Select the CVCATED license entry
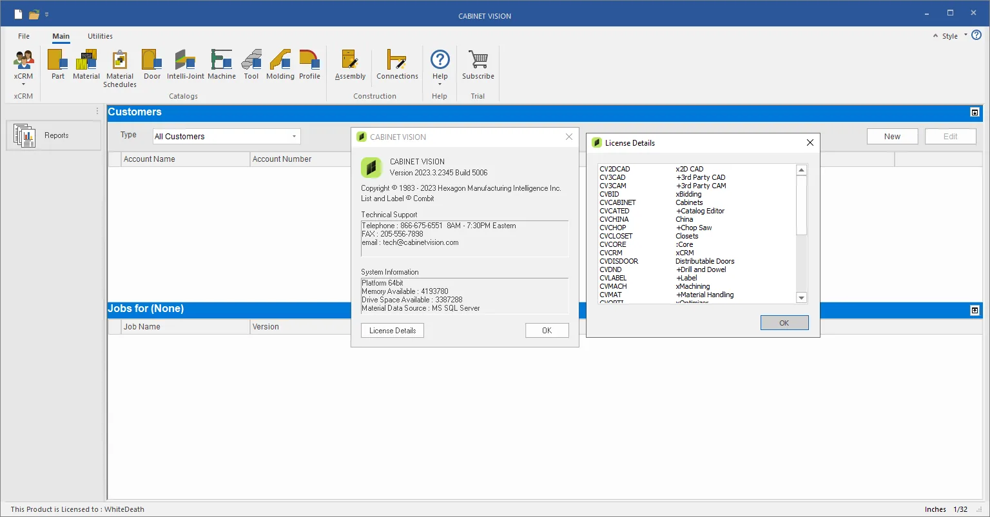 pos(697,211)
